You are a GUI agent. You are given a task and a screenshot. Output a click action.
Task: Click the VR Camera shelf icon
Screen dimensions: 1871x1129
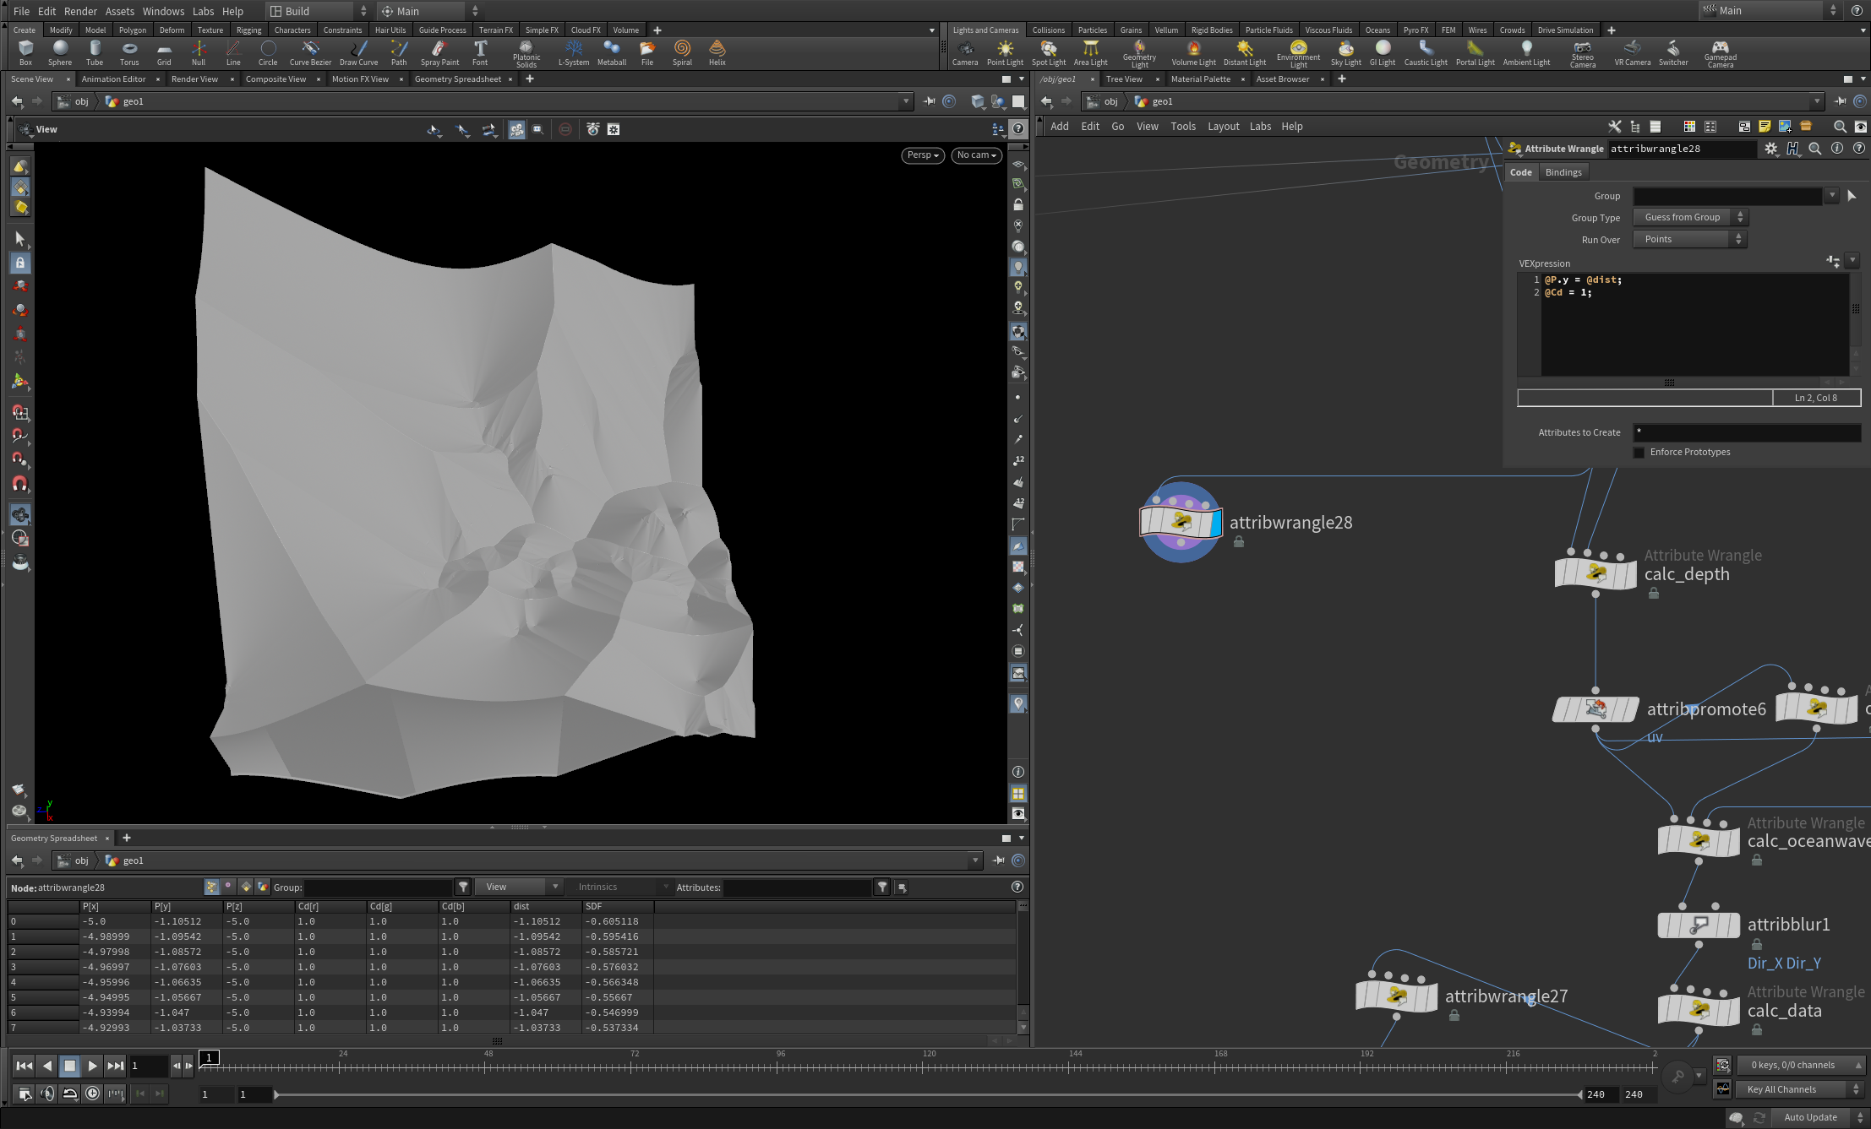1631,52
